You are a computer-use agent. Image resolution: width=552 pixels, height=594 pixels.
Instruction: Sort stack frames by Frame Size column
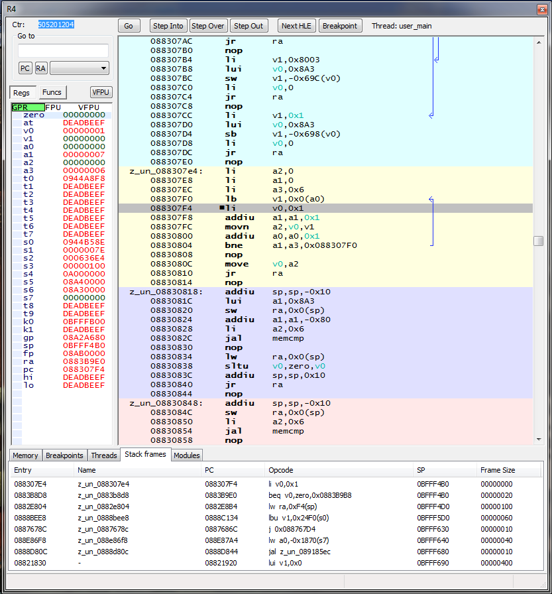click(497, 470)
